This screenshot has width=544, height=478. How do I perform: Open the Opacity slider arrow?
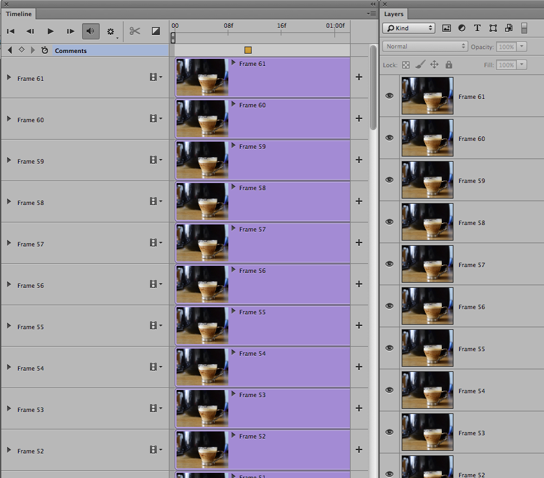522,47
